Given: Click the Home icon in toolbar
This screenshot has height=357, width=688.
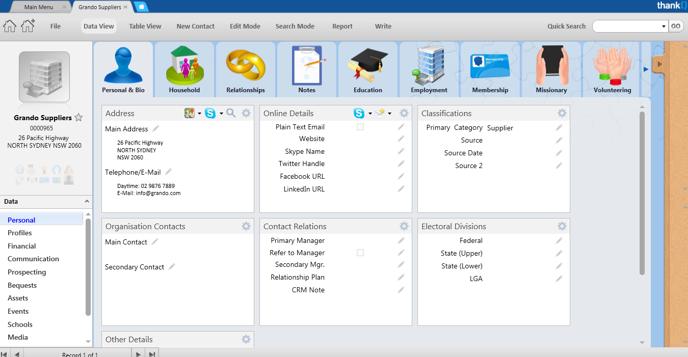Looking at the screenshot, I should (10, 26).
